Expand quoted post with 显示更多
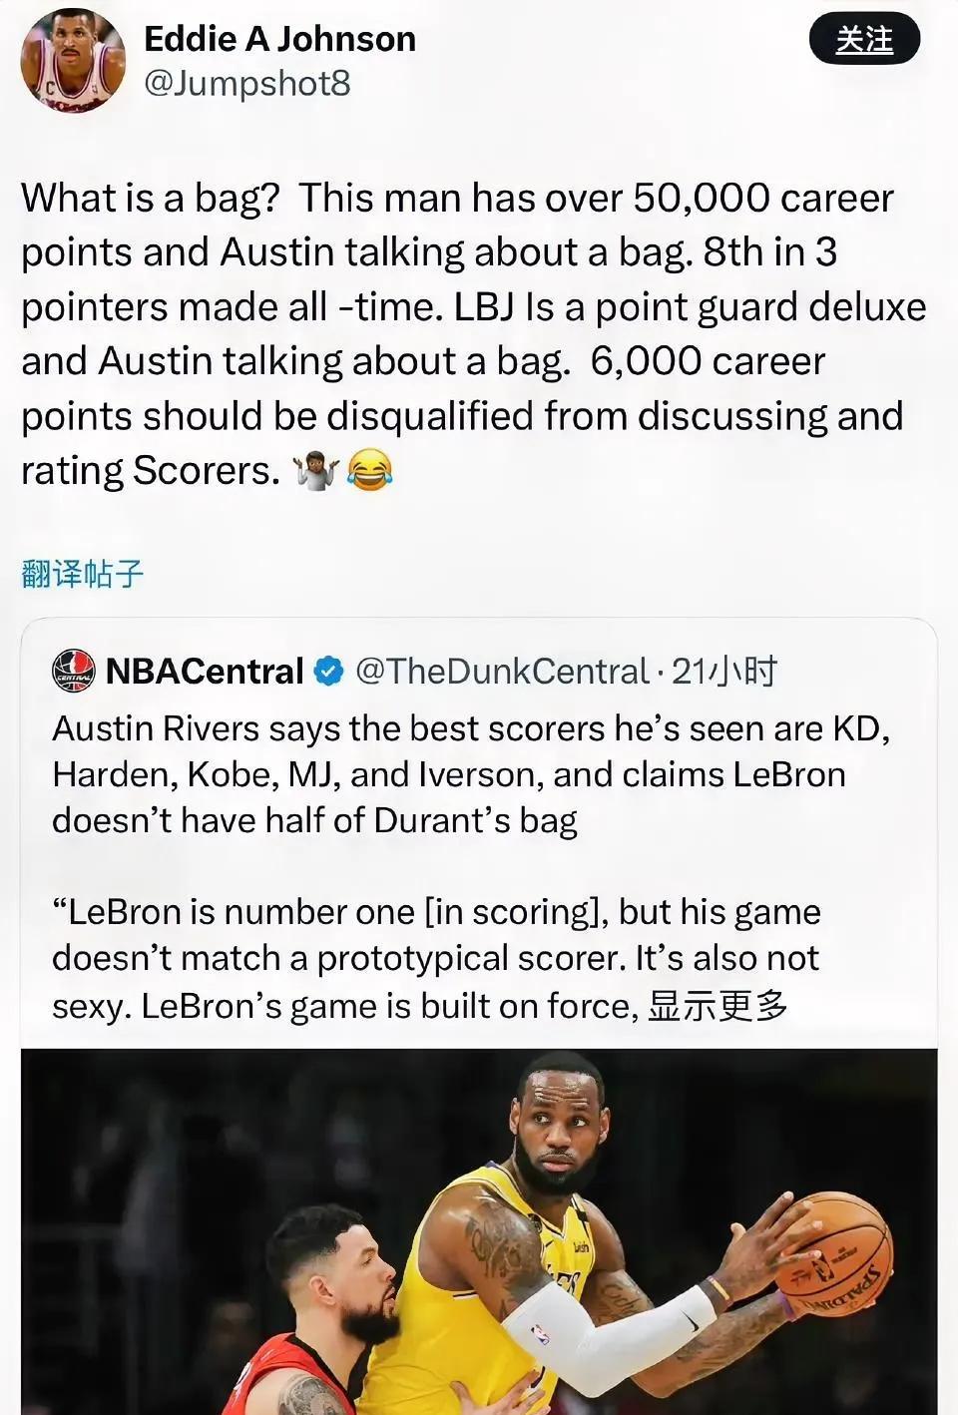The height and width of the screenshot is (1415, 958). [718, 1005]
